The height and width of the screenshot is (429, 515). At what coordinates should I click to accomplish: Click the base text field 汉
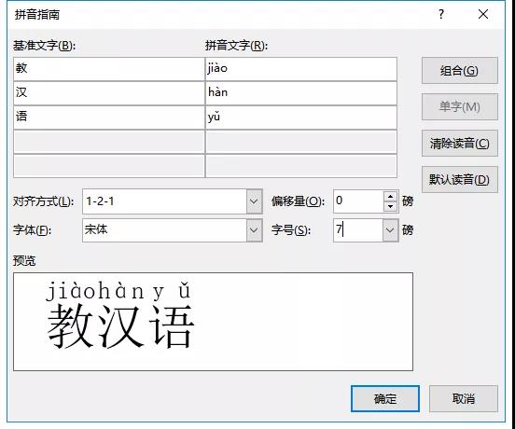pyautogui.click(x=109, y=93)
